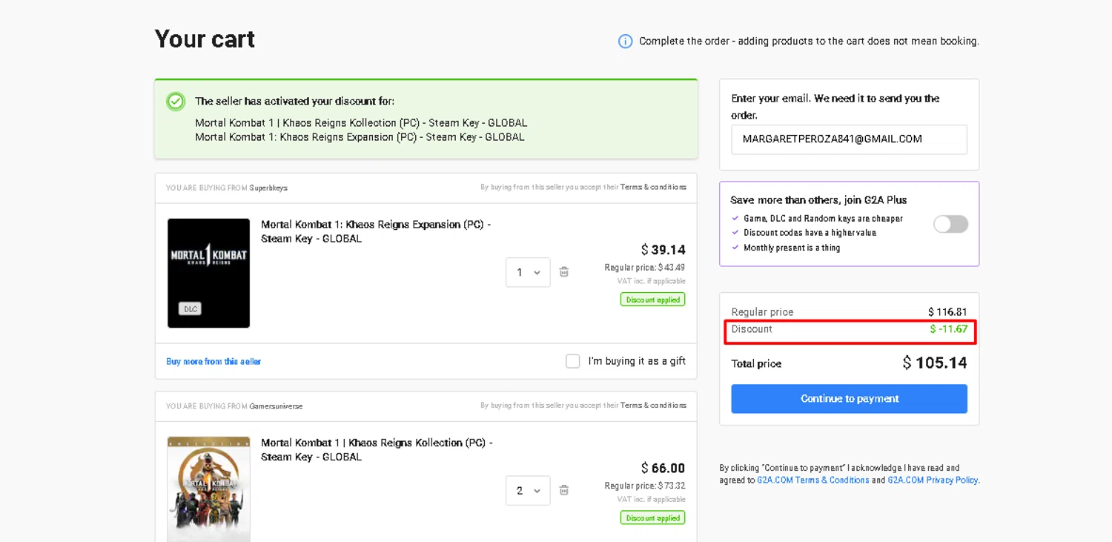Open "Buy more from this seller" link
This screenshot has width=1112, height=542.
click(214, 362)
